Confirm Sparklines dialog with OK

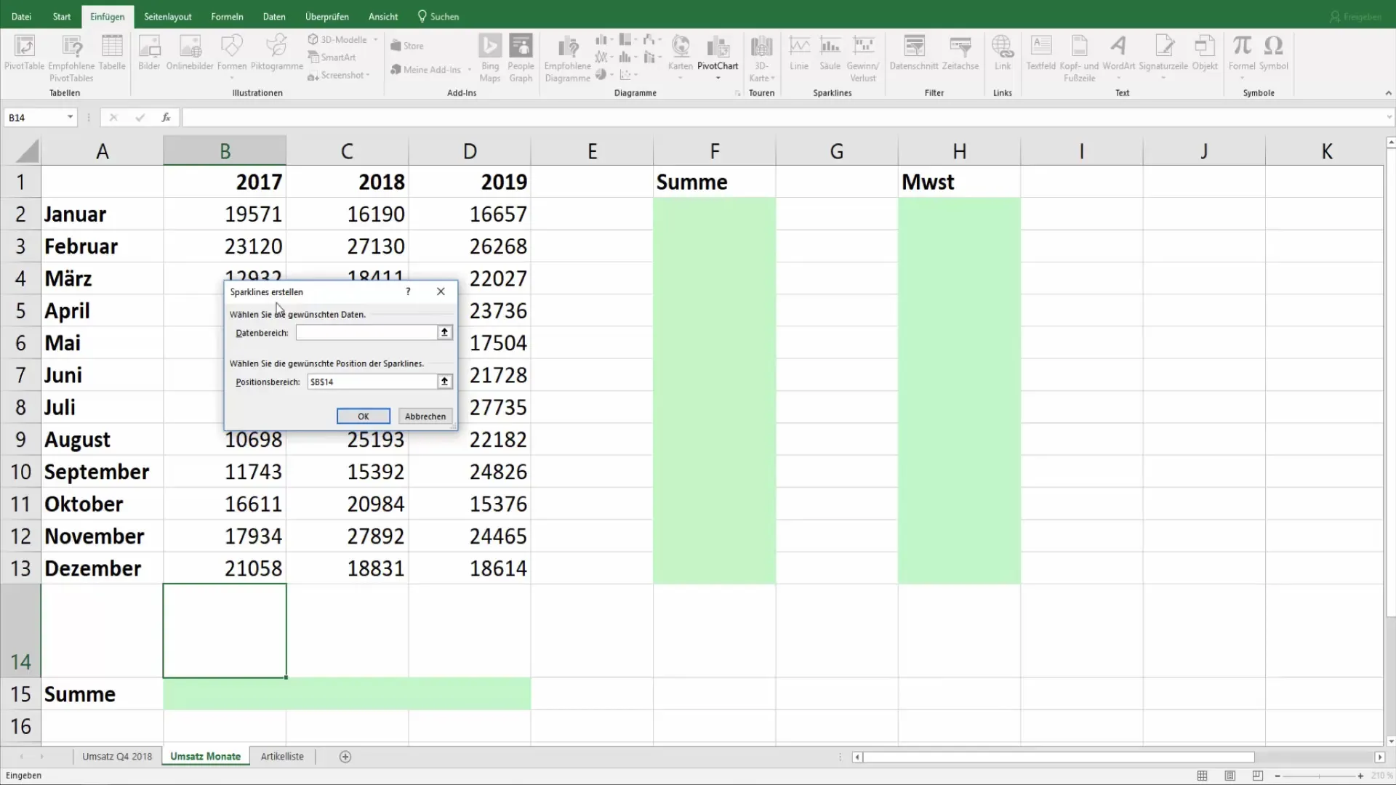[x=363, y=416]
